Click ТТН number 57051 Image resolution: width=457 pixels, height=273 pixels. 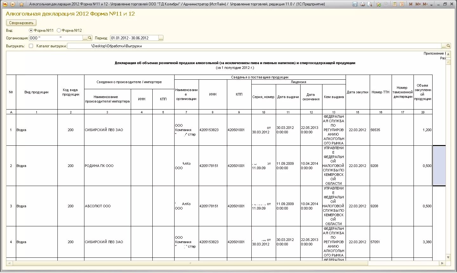point(381,242)
